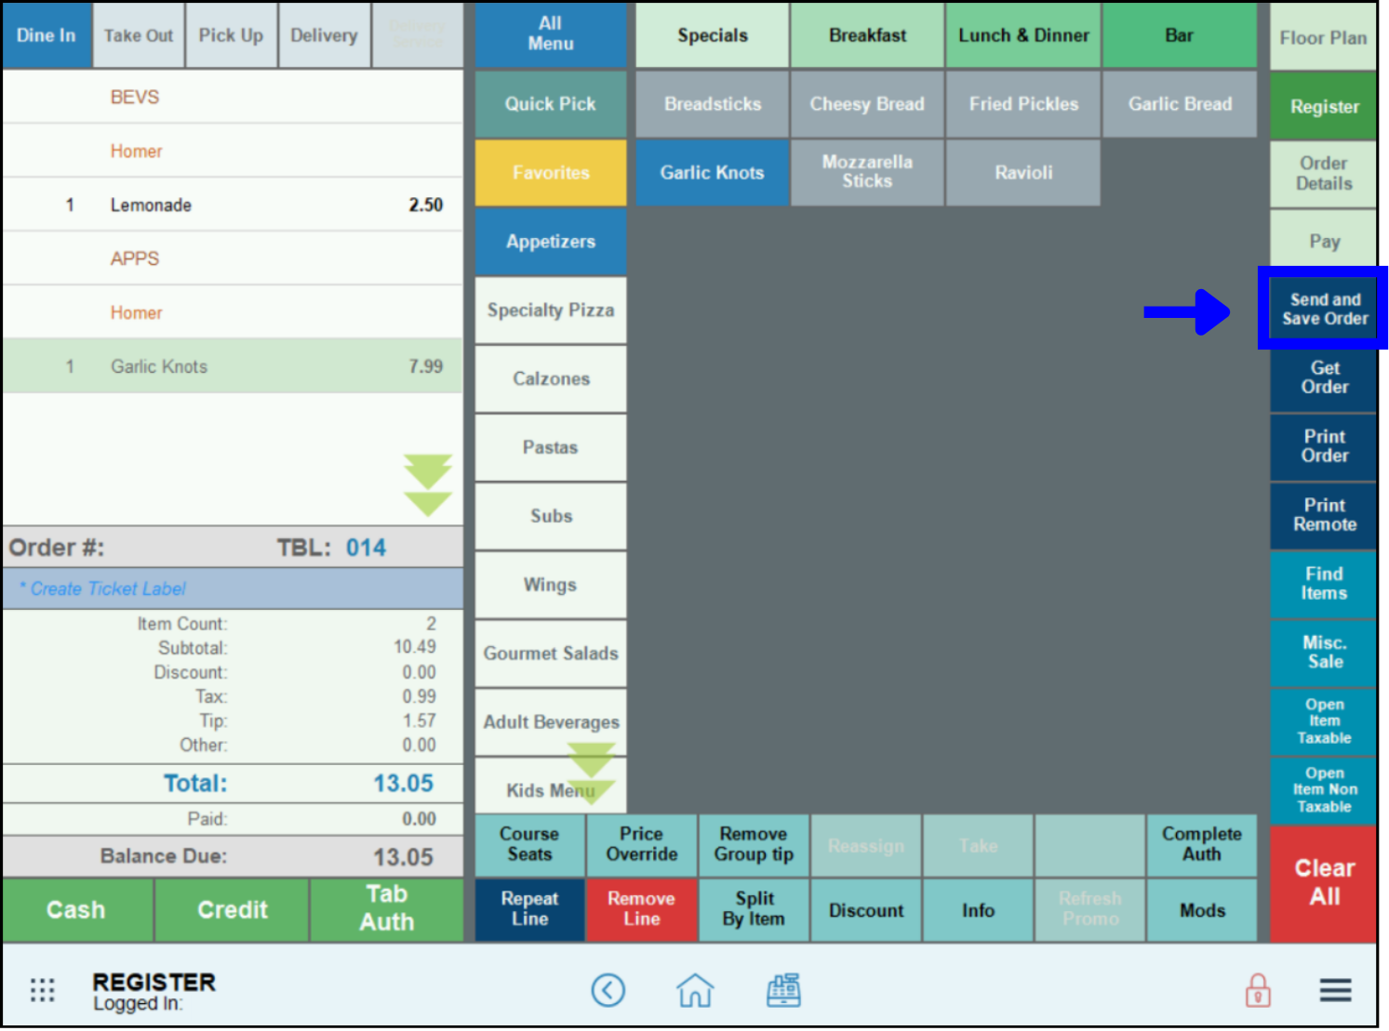Viewport: 1389px width, 1031px height.
Task: Switch to the Take Out tab
Action: pos(138,35)
